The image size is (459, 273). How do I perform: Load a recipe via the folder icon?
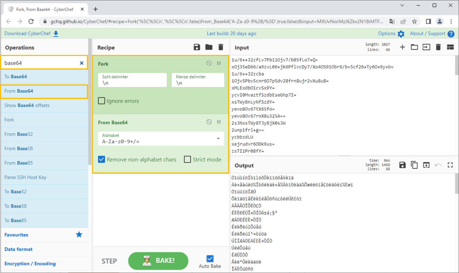[x=209, y=47]
